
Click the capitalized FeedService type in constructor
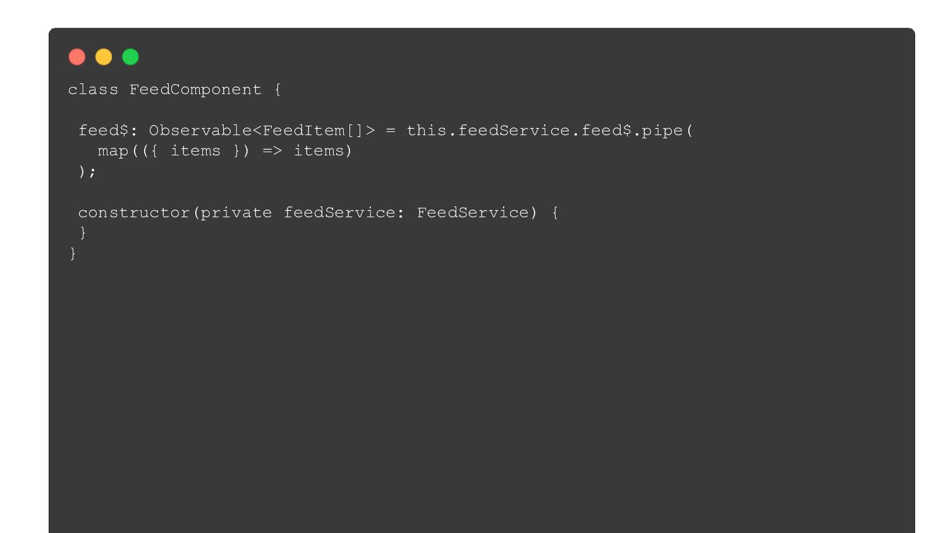pyautogui.click(x=473, y=213)
